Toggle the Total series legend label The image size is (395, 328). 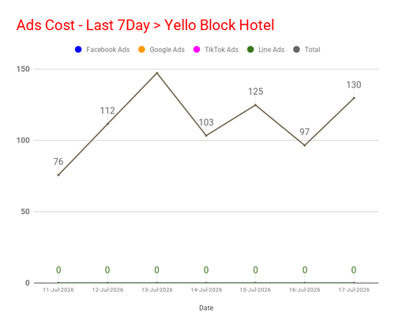pos(312,50)
